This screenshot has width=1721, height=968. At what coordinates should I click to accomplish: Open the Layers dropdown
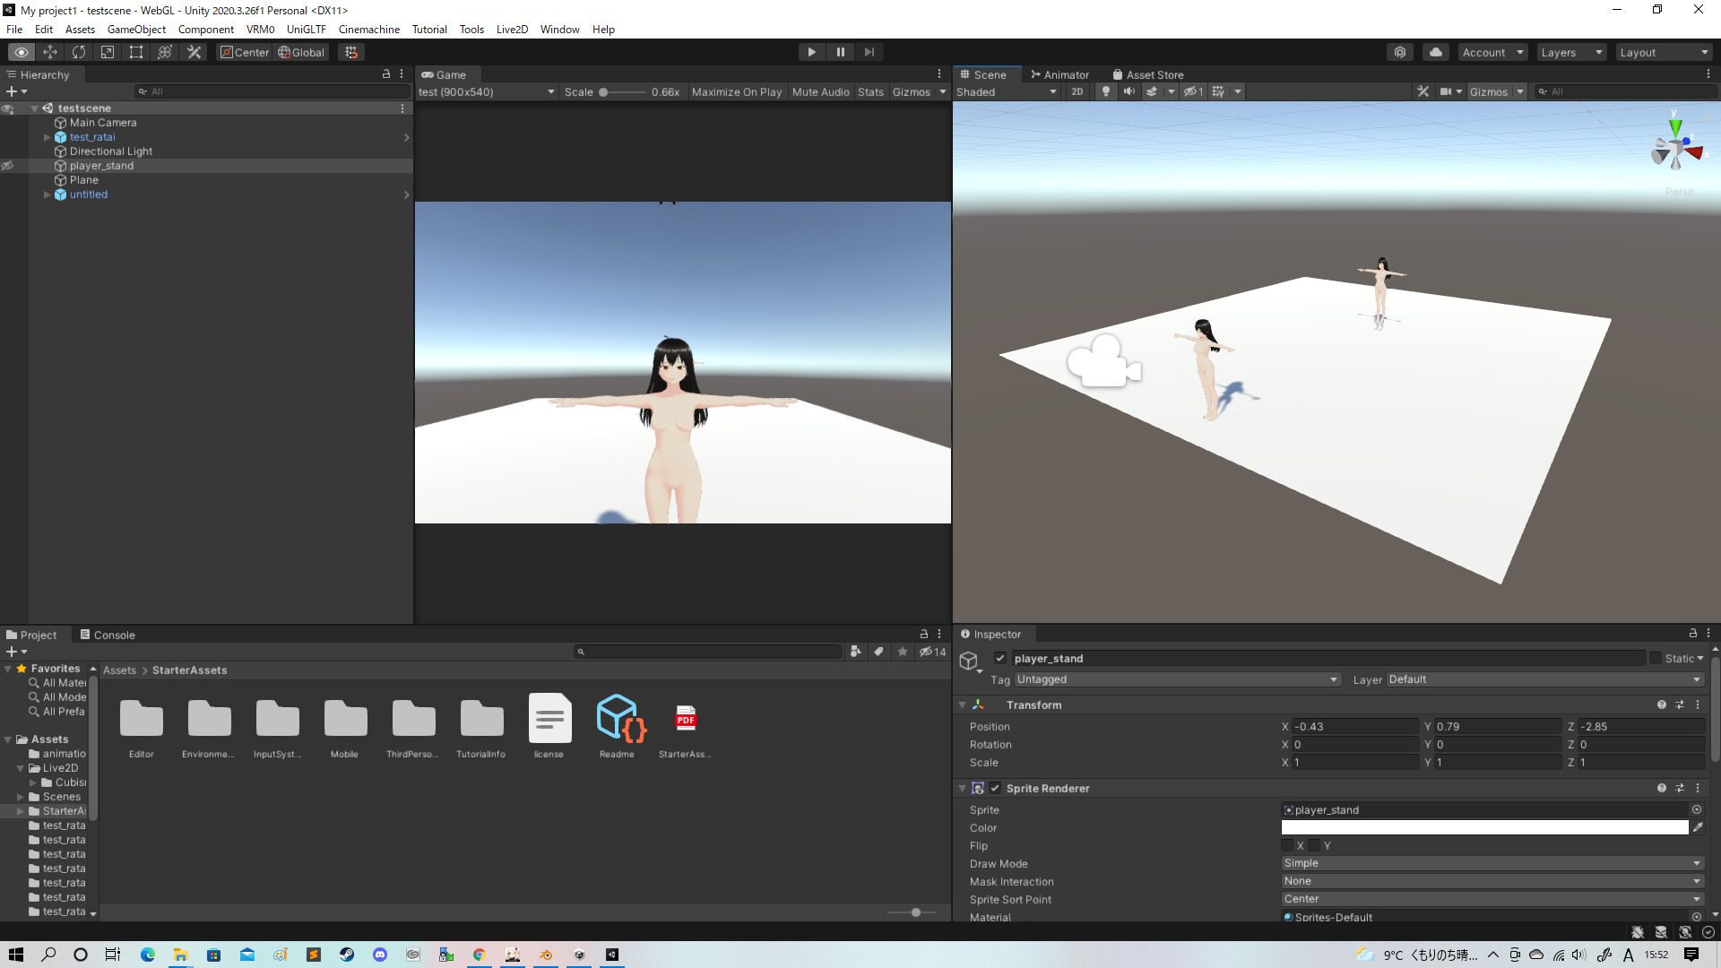[x=1571, y=52]
